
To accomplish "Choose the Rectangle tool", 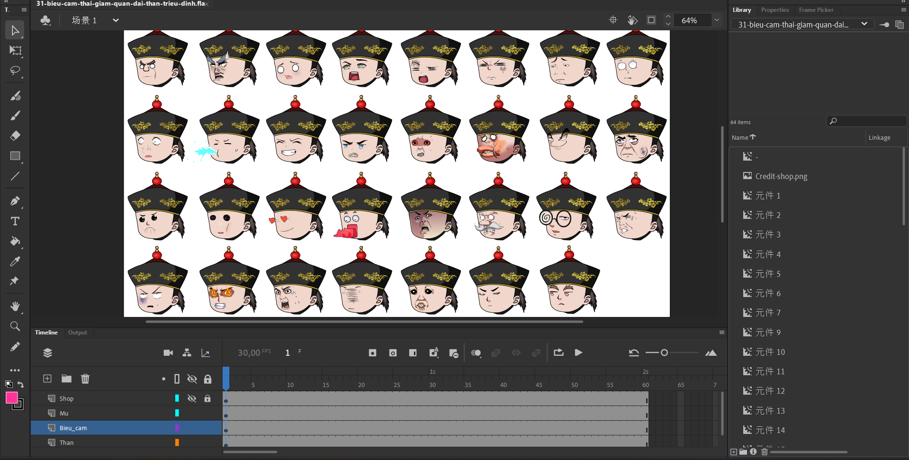I will tap(15, 156).
